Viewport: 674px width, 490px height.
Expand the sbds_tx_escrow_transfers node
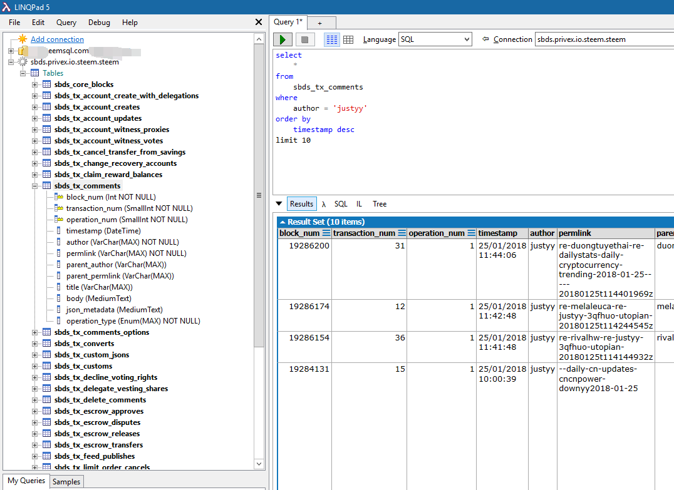pos(34,445)
